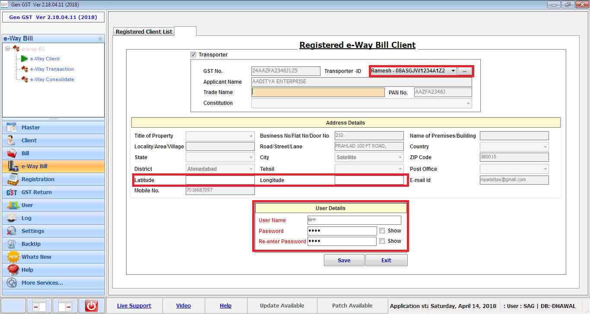Uncheck the Transporter checkbox
This screenshot has height=314, width=590.
(x=193, y=55)
